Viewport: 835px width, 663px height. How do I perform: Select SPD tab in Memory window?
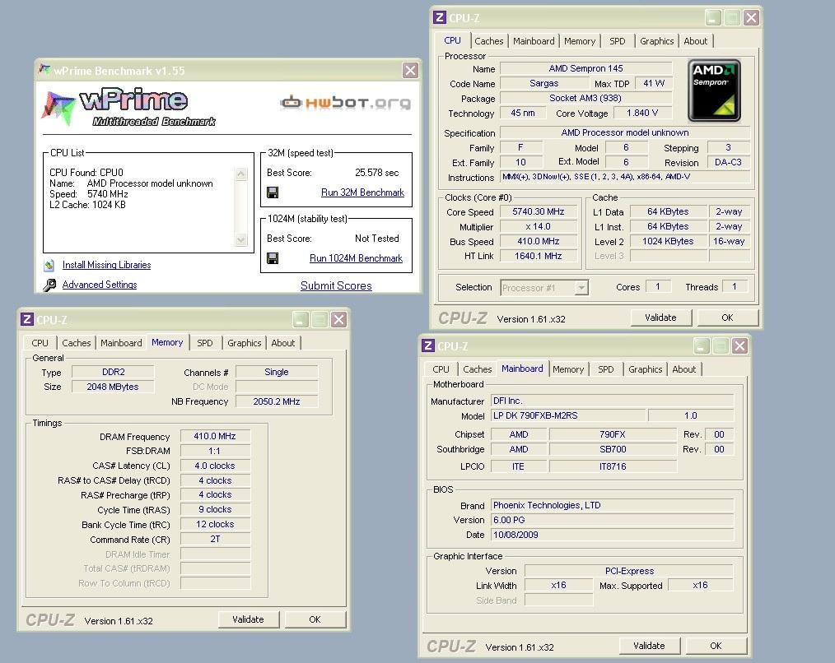204,343
